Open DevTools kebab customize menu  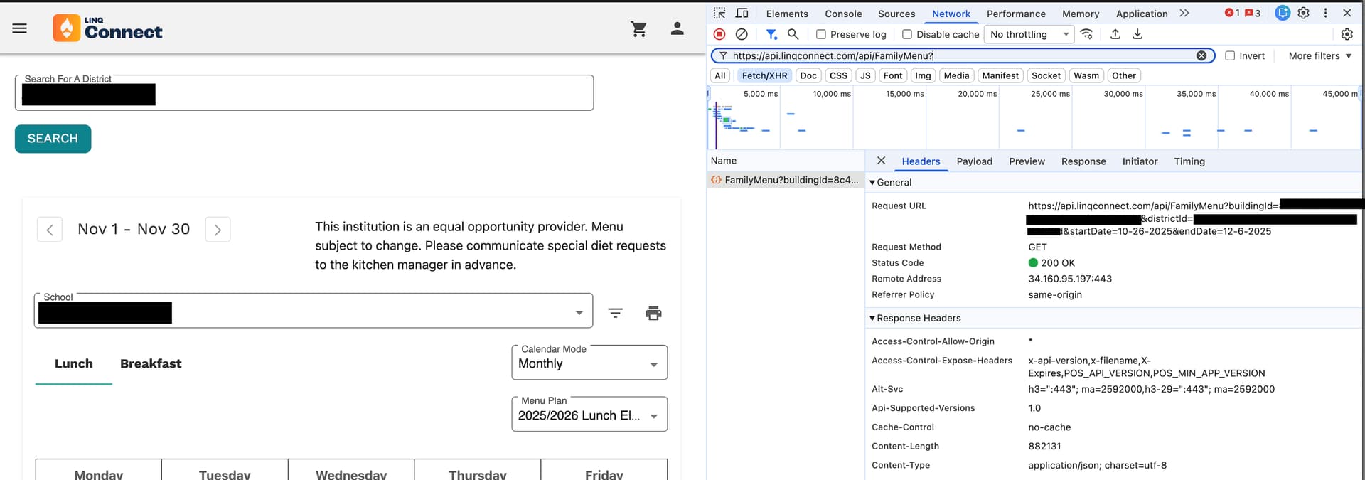1325,13
